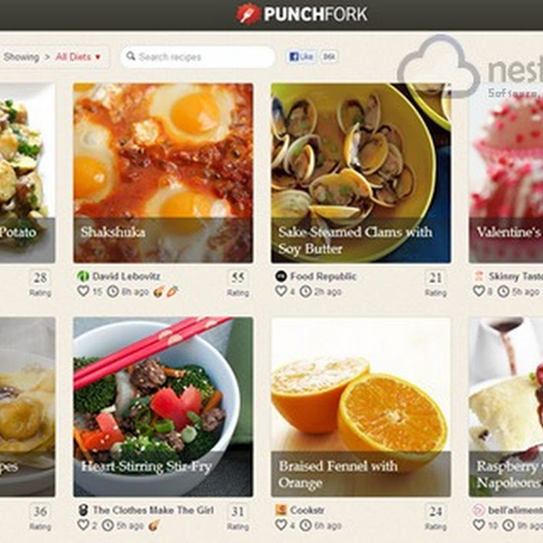This screenshot has width=543, height=543.
Task: Open the All Diets dropdown
Action: 78,57
